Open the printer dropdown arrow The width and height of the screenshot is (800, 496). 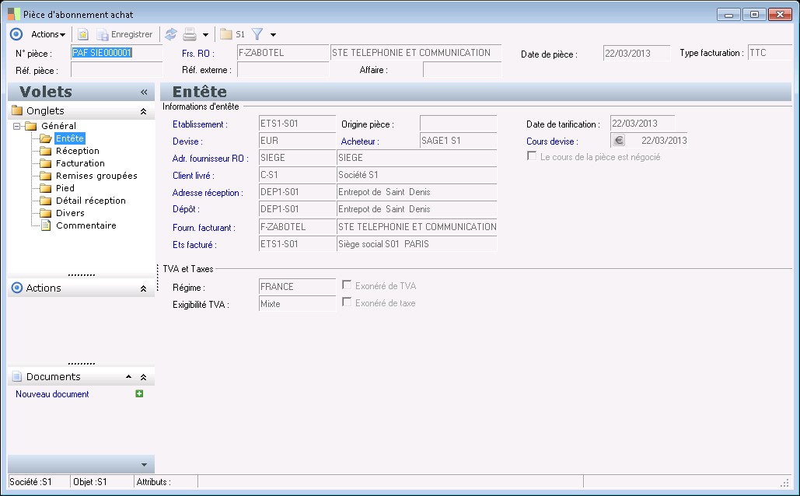pos(205,35)
